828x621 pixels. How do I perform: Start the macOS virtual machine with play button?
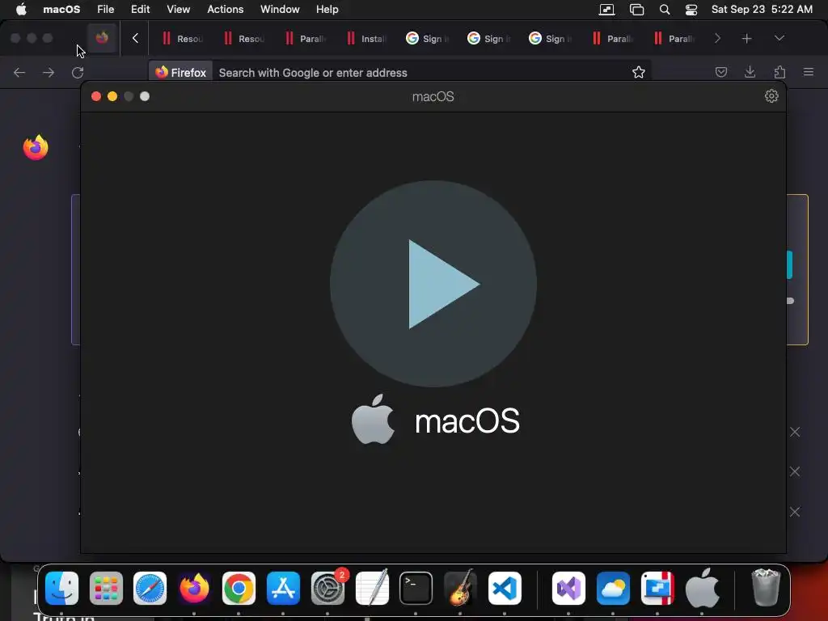tap(433, 284)
